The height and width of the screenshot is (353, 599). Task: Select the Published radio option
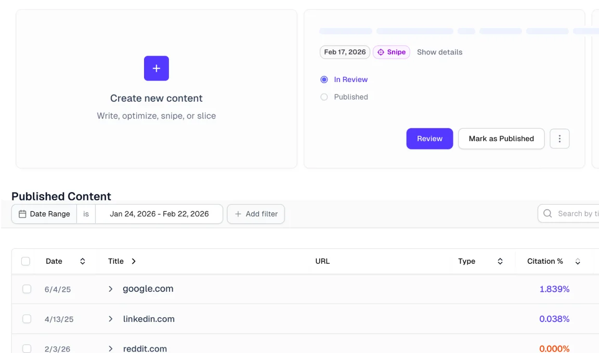324,97
